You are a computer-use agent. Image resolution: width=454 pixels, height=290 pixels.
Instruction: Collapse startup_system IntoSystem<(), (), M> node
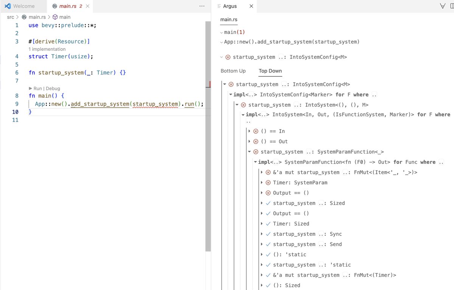pyautogui.click(x=237, y=105)
